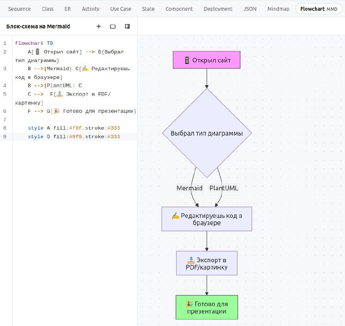The image size is (345, 326).
Task: Select the Deployment tab
Action: [218, 9]
